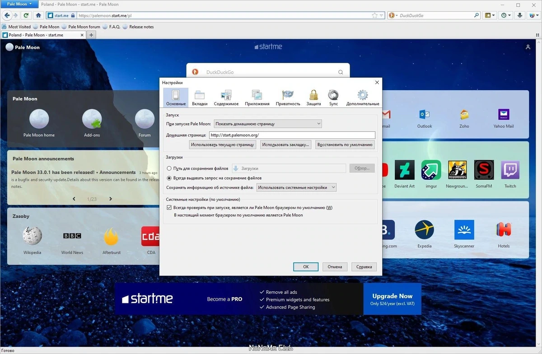Open the Hotels shortcut icon

504,230
